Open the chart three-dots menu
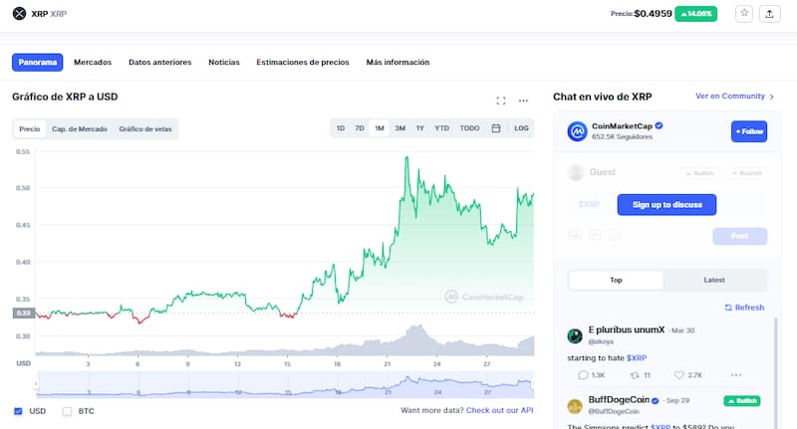This screenshot has height=429, width=797. pos(524,101)
